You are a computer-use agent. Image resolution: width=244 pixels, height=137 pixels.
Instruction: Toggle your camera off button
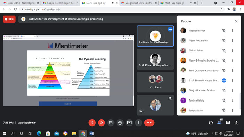pyautogui.click(x=101, y=123)
